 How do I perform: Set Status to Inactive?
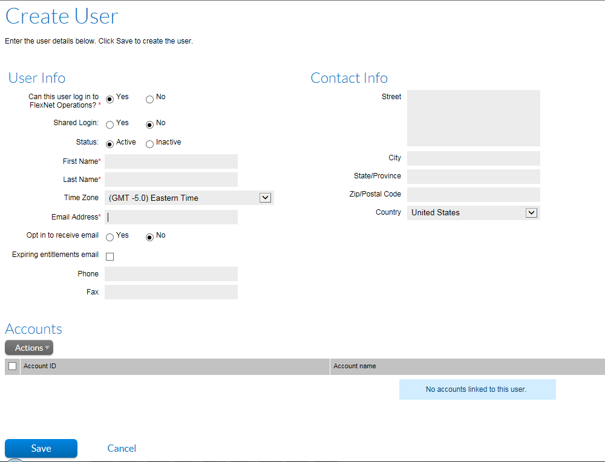[x=149, y=145]
